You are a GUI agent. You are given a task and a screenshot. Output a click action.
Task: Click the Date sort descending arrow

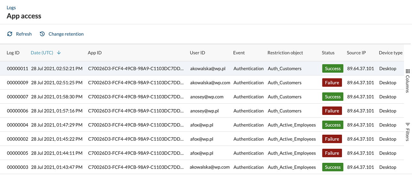(x=59, y=53)
